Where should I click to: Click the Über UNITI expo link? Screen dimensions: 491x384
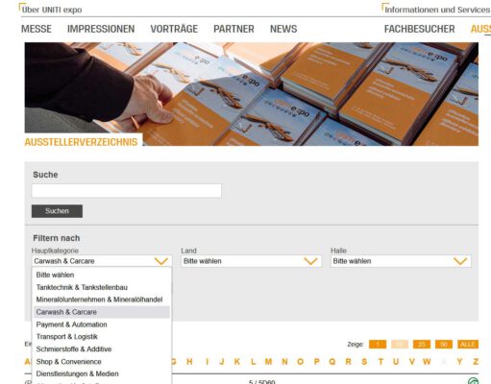(x=52, y=10)
